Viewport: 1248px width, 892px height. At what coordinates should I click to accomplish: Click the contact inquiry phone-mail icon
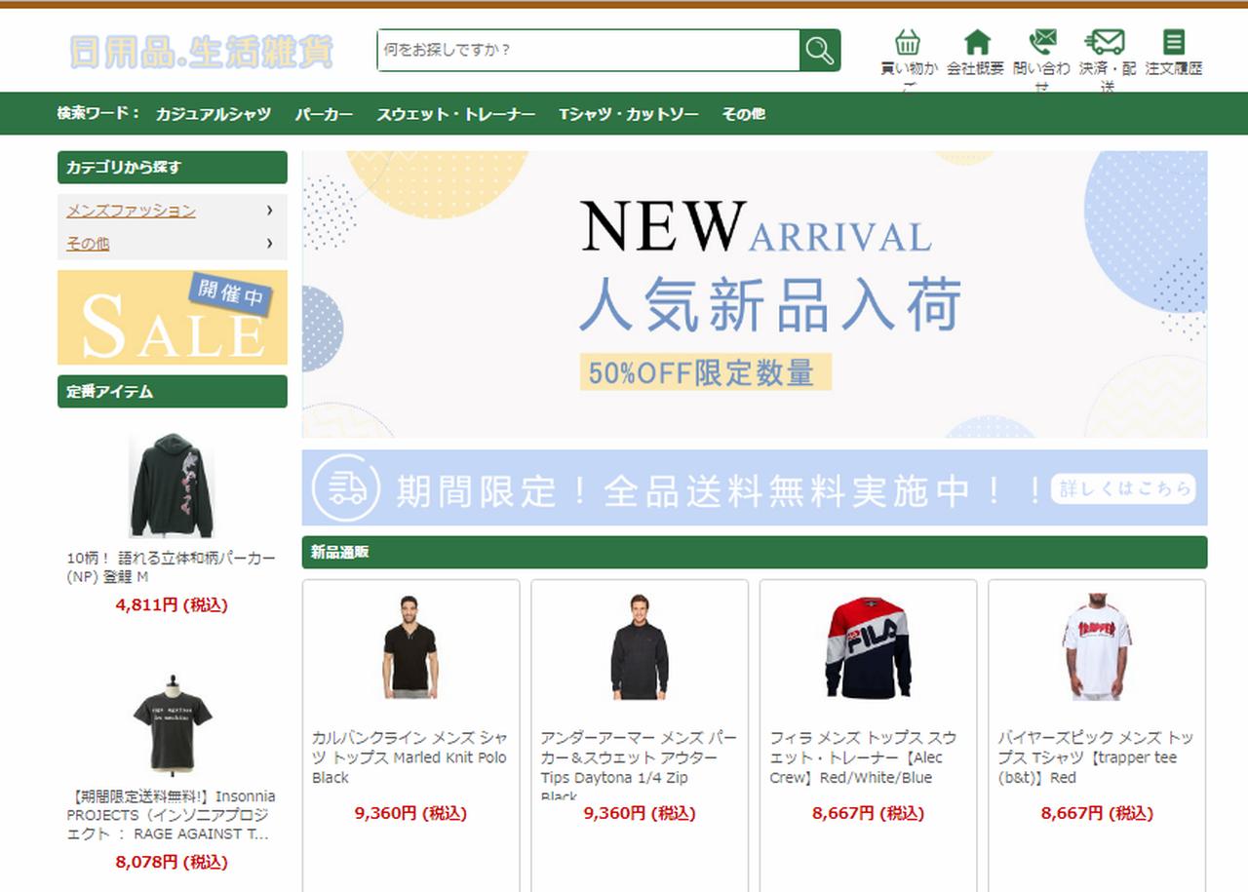tap(1042, 42)
